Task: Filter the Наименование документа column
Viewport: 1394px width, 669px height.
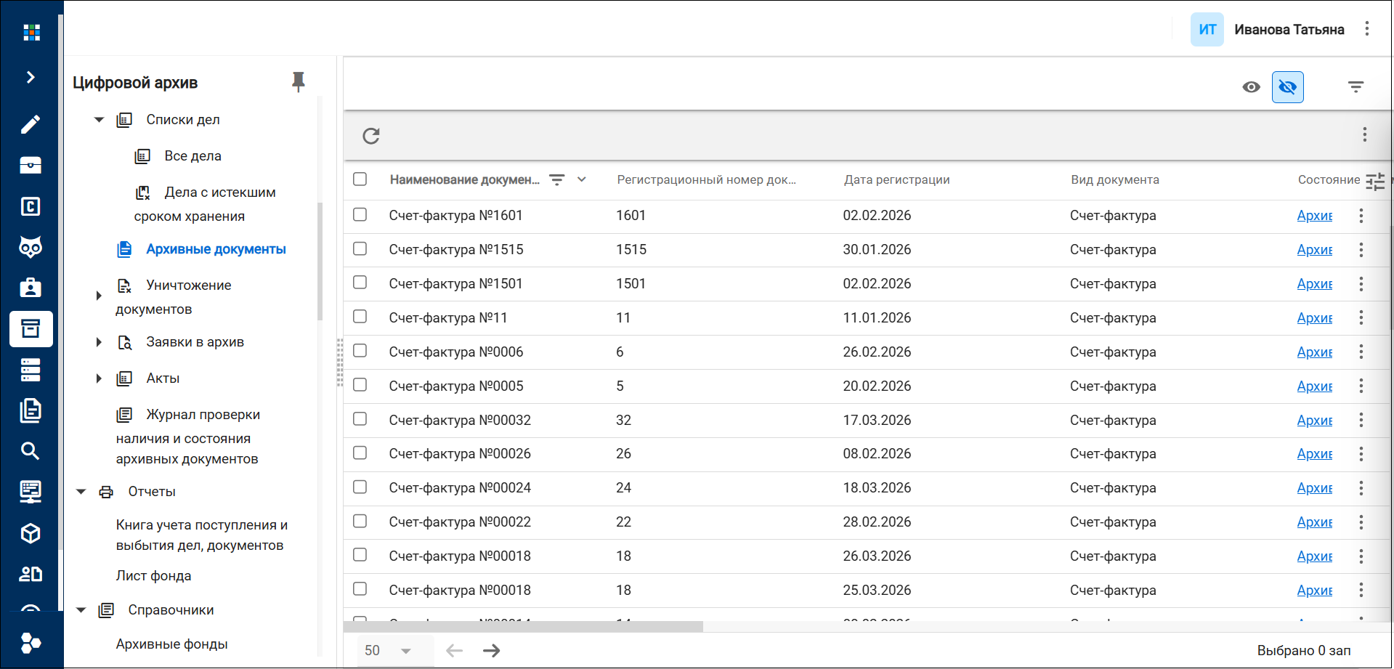Action: 557,179
